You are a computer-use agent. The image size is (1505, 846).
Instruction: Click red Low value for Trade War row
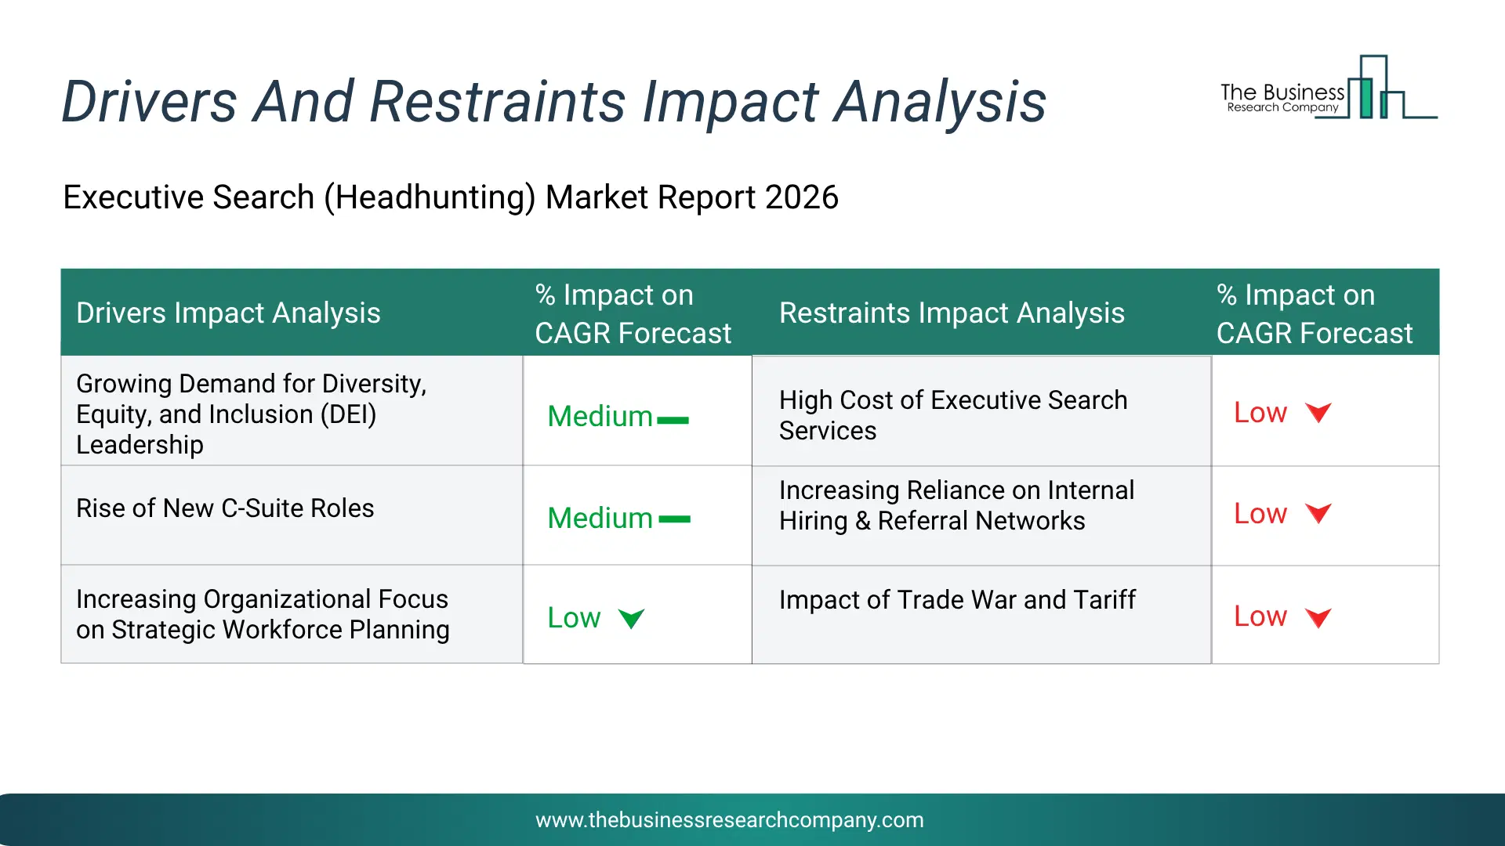(1260, 616)
